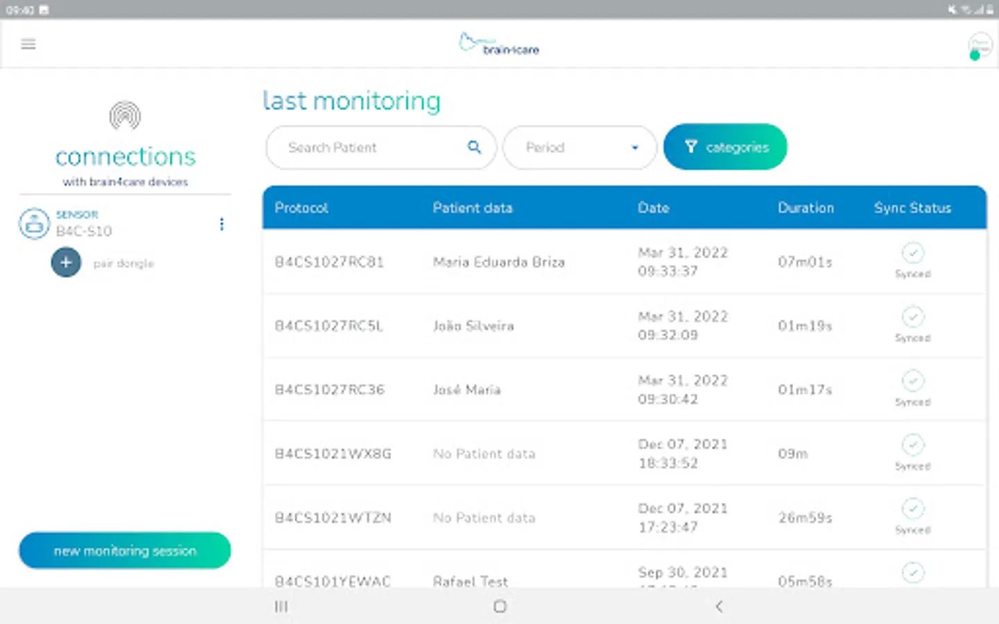Click the synced icon for B4CS1021WX8G
999x624 pixels.
tap(913, 444)
